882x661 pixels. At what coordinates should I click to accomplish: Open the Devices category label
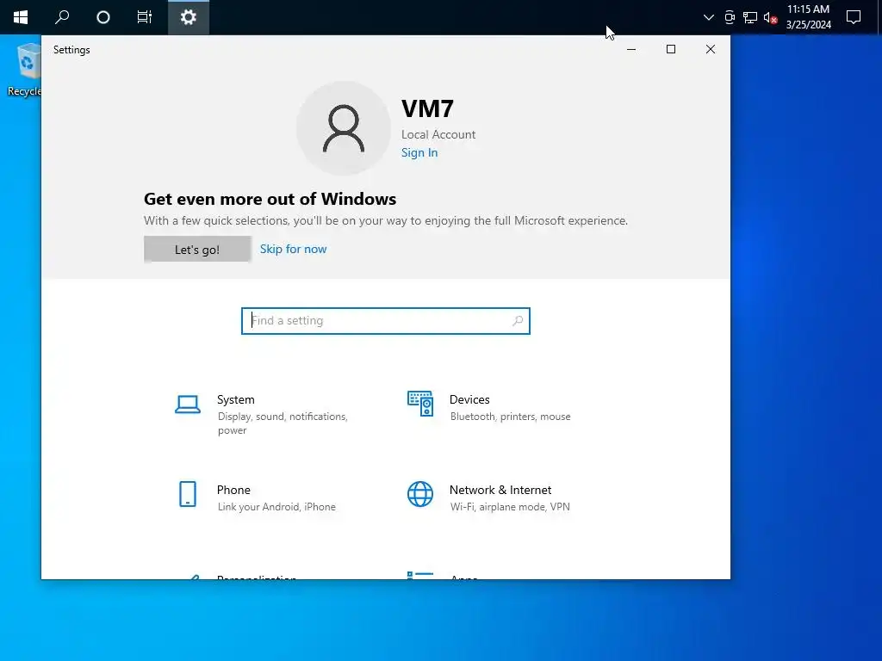point(469,399)
